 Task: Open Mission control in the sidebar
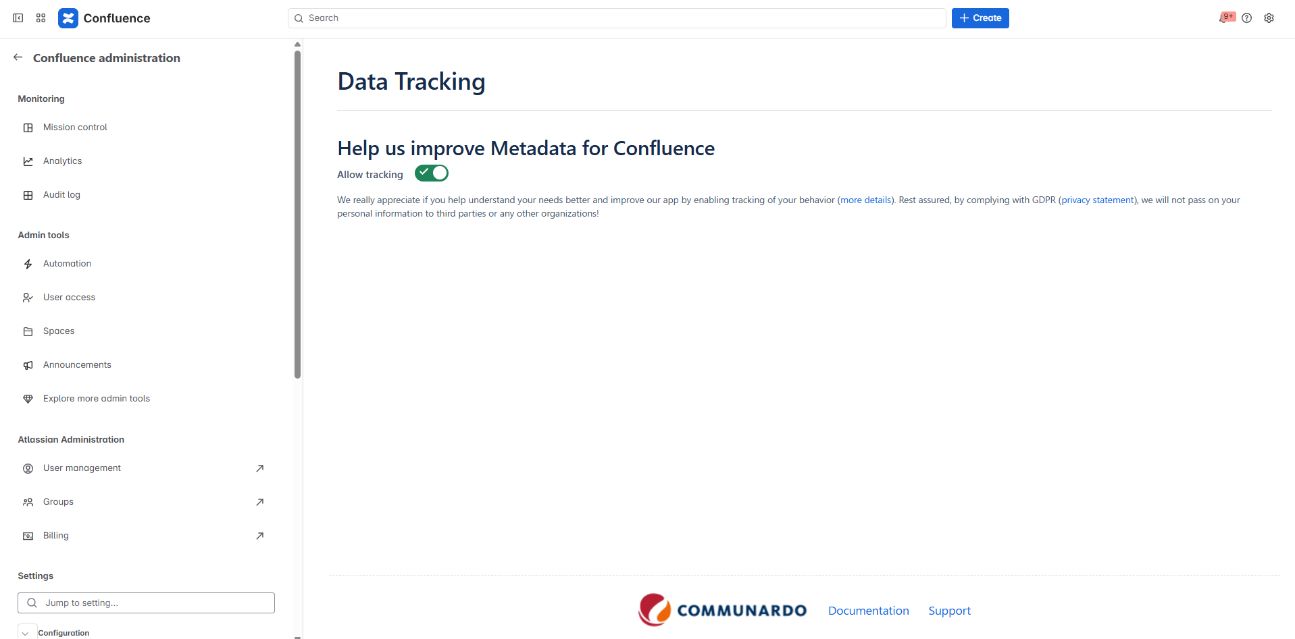tap(75, 128)
